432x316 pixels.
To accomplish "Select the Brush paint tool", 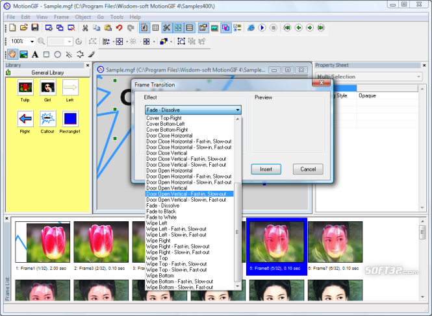I will click(x=92, y=55).
